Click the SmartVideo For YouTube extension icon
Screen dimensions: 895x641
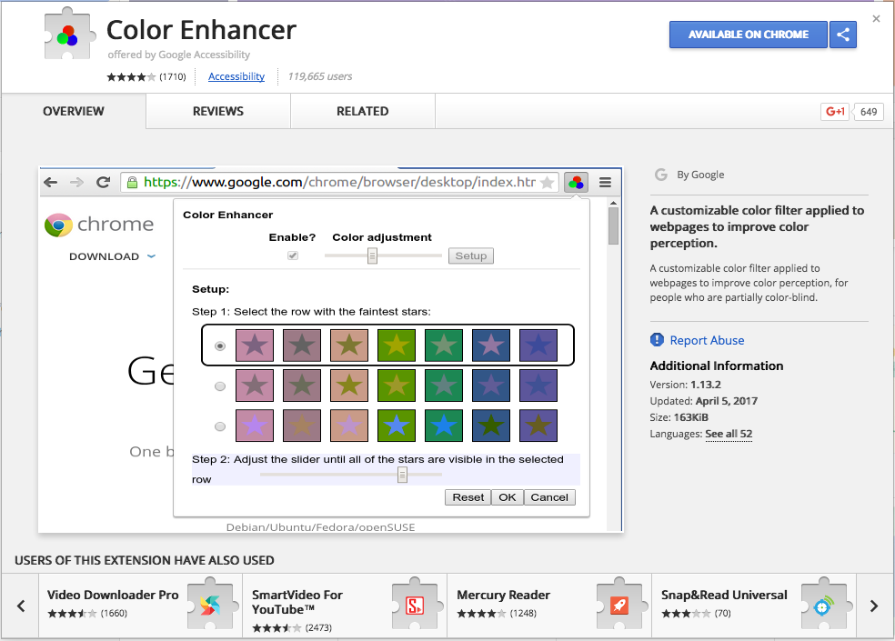point(417,606)
